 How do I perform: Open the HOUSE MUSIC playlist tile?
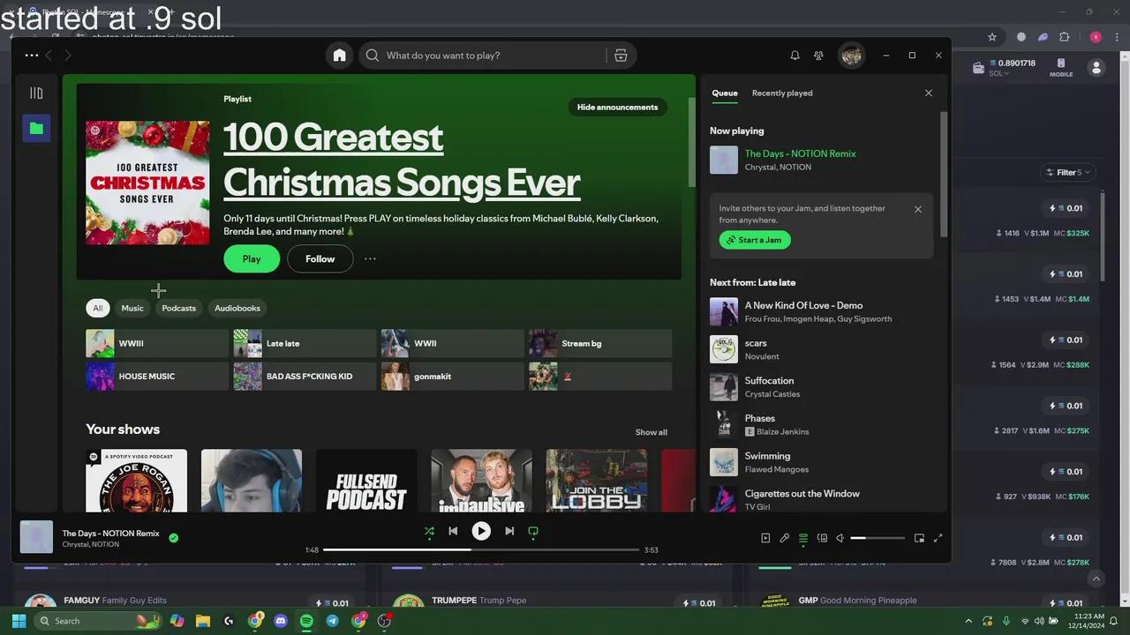tap(156, 376)
